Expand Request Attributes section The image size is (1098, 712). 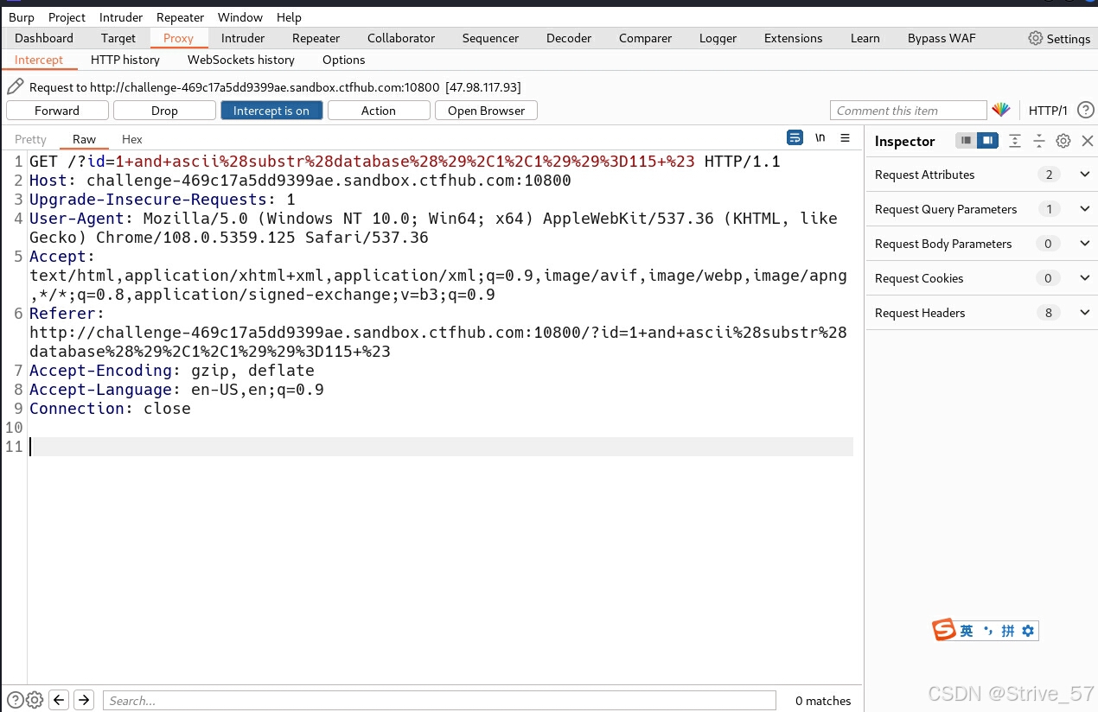1085,175
